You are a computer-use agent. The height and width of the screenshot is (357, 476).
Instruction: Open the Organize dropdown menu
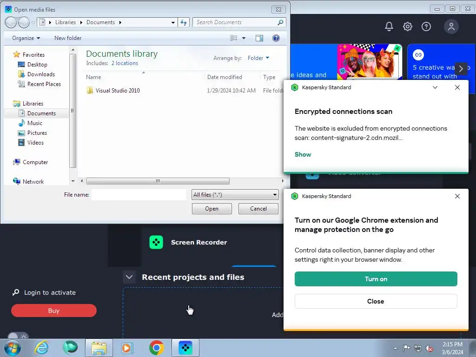tap(26, 38)
